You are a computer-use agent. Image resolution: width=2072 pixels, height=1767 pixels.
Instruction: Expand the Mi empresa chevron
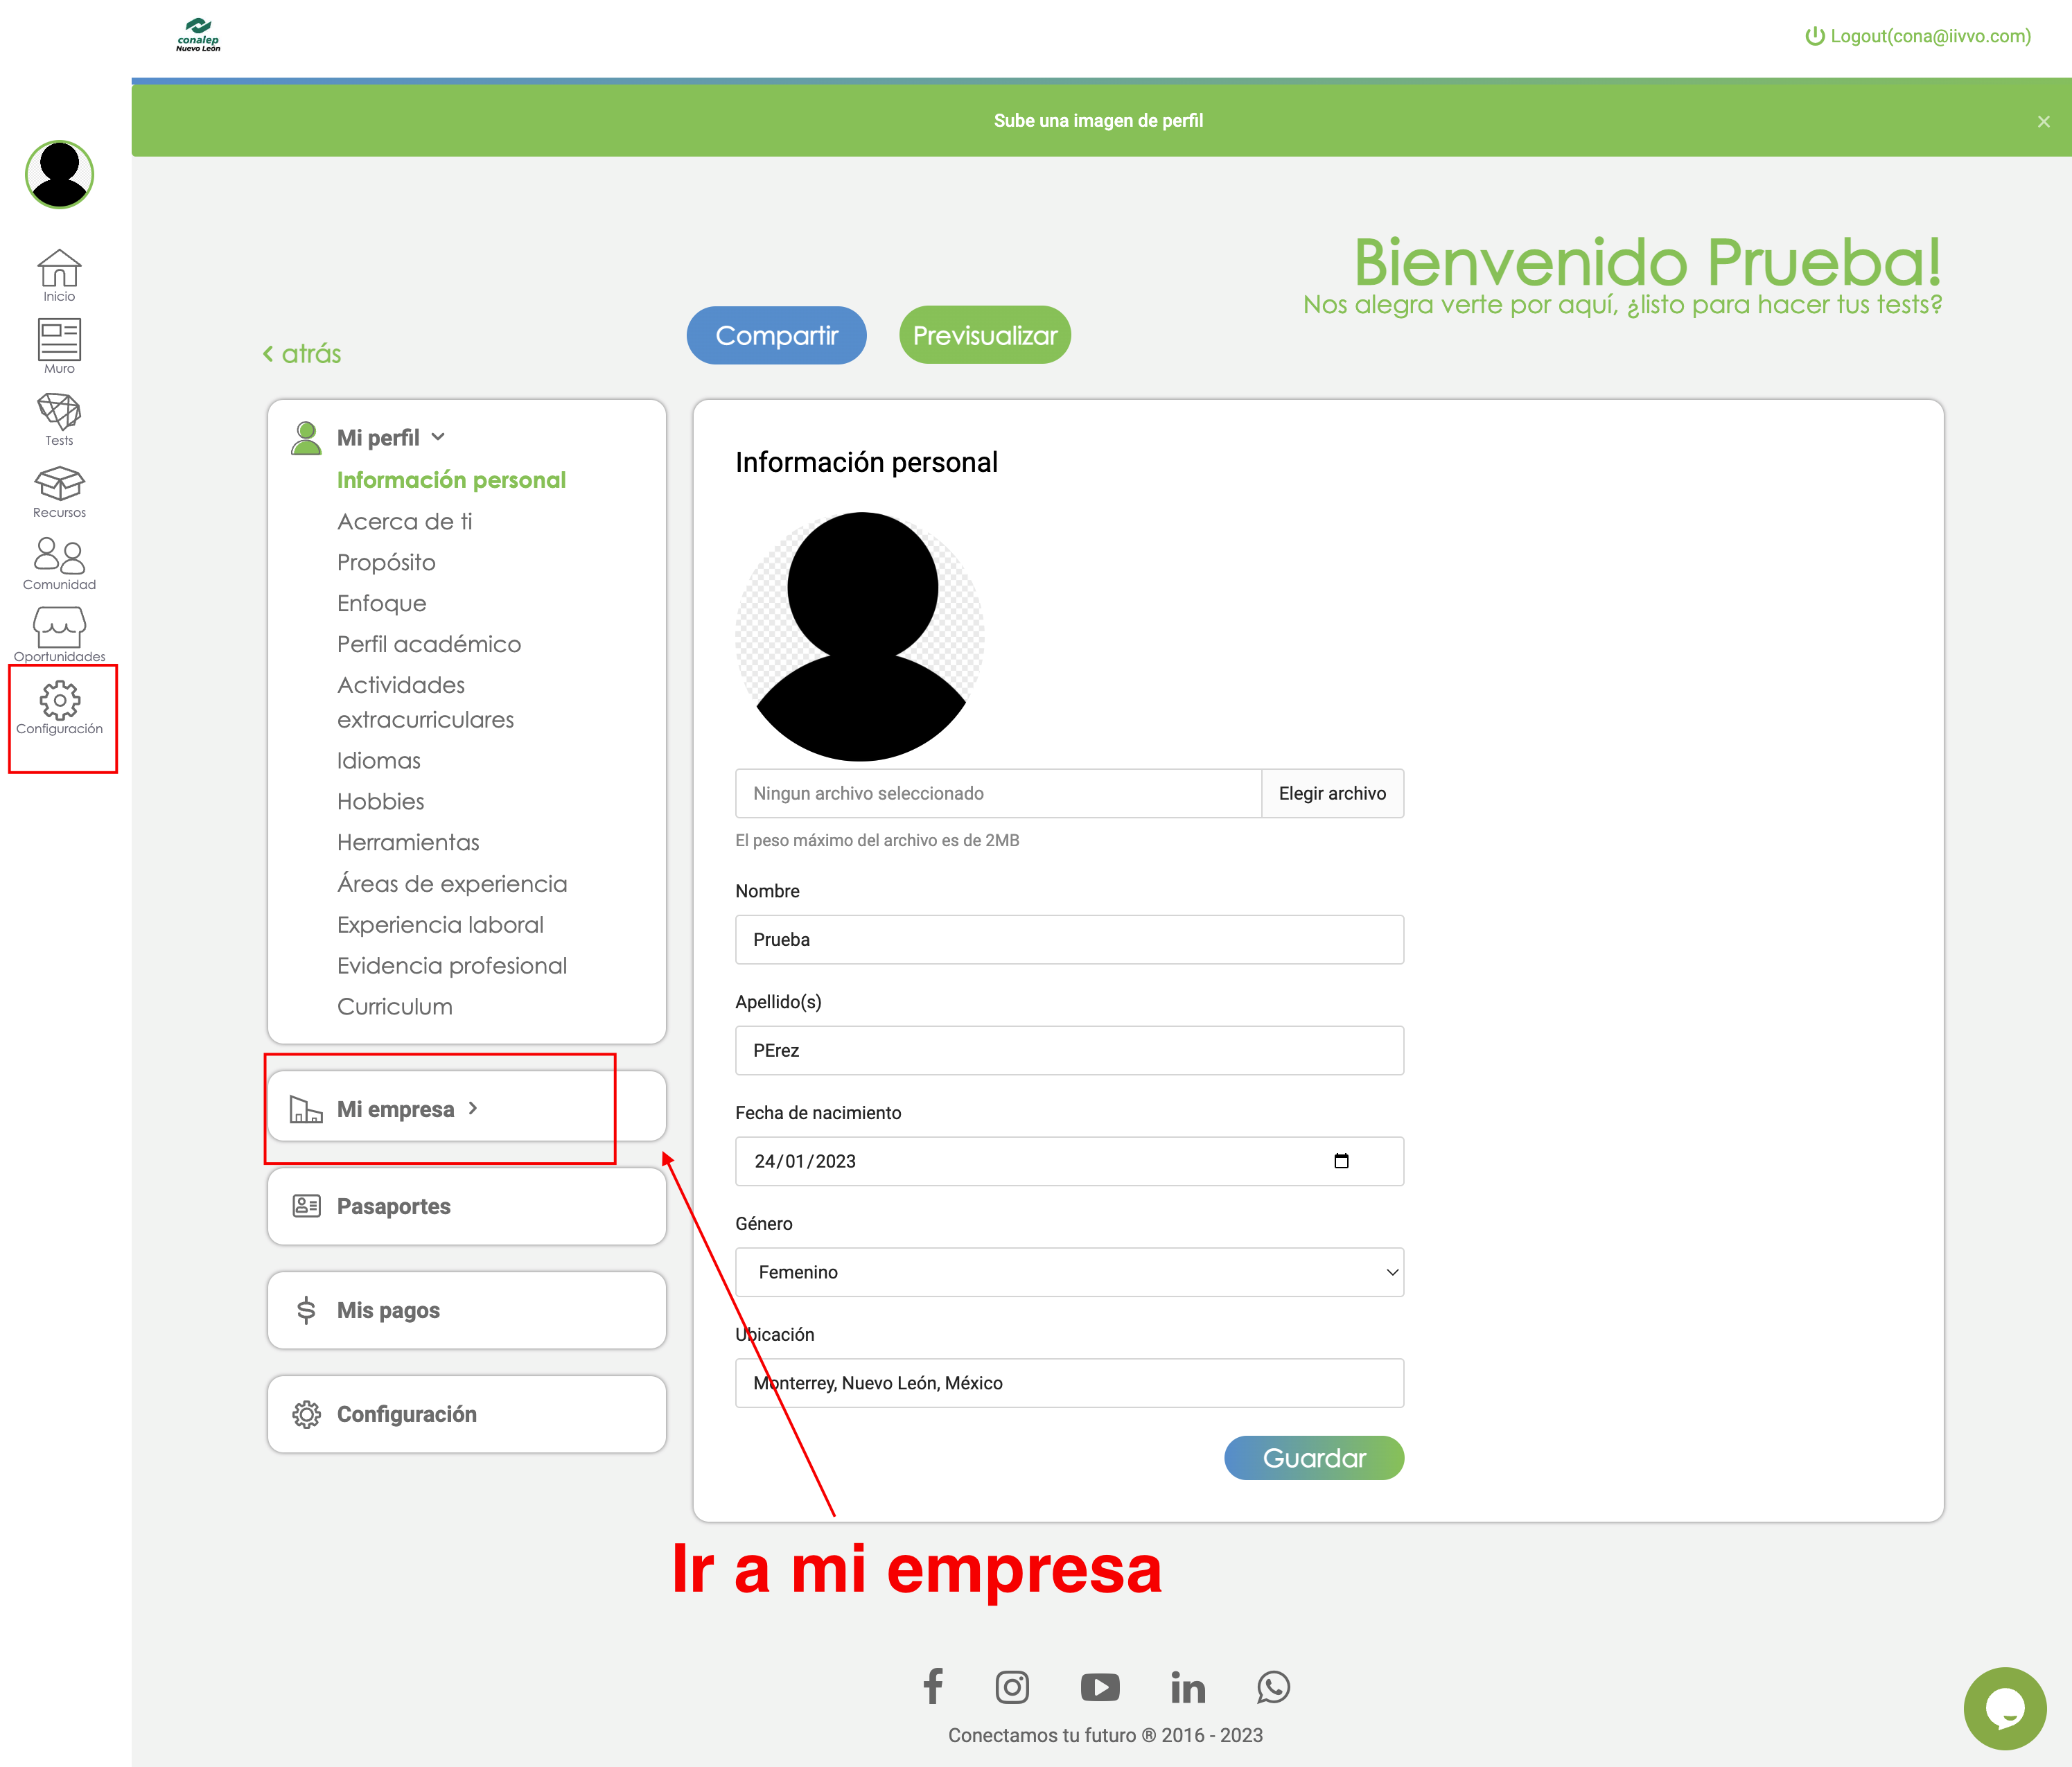coord(473,1108)
